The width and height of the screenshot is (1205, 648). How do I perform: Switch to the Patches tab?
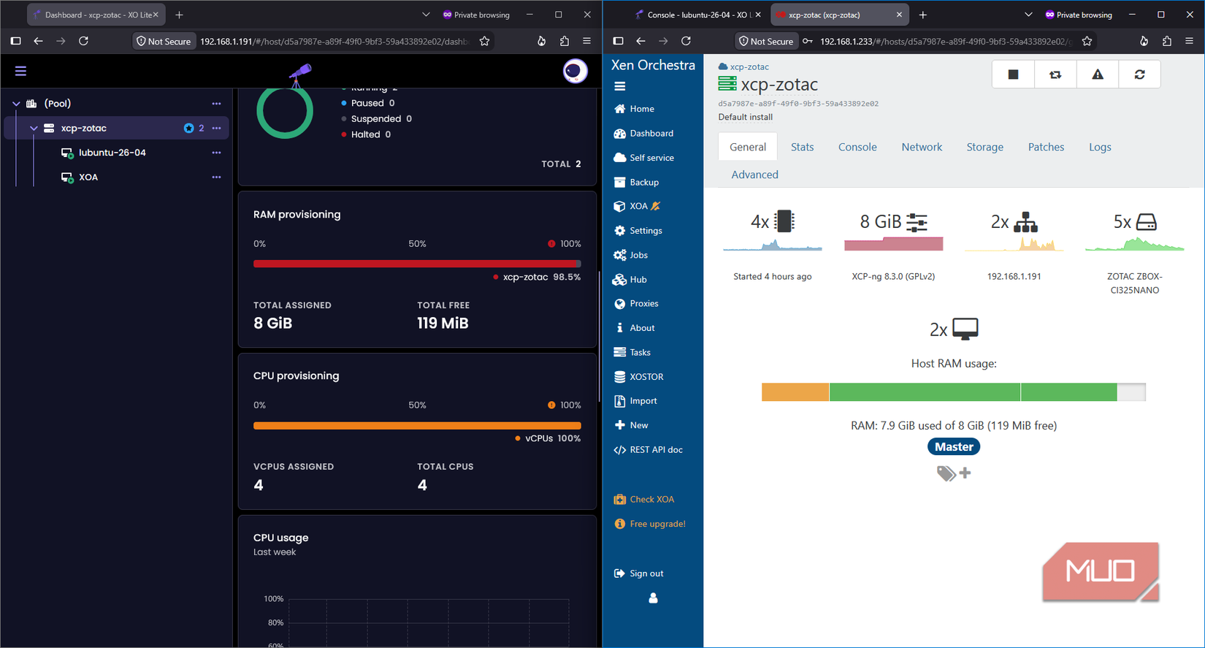tap(1046, 147)
